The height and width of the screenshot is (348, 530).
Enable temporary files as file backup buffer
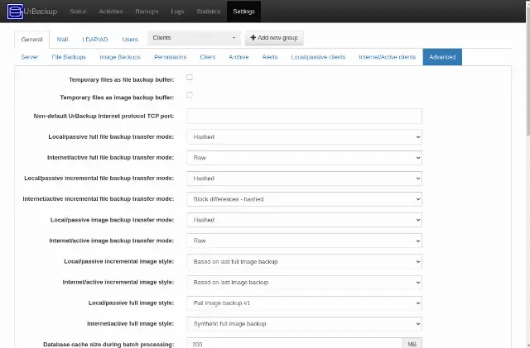pos(190,78)
